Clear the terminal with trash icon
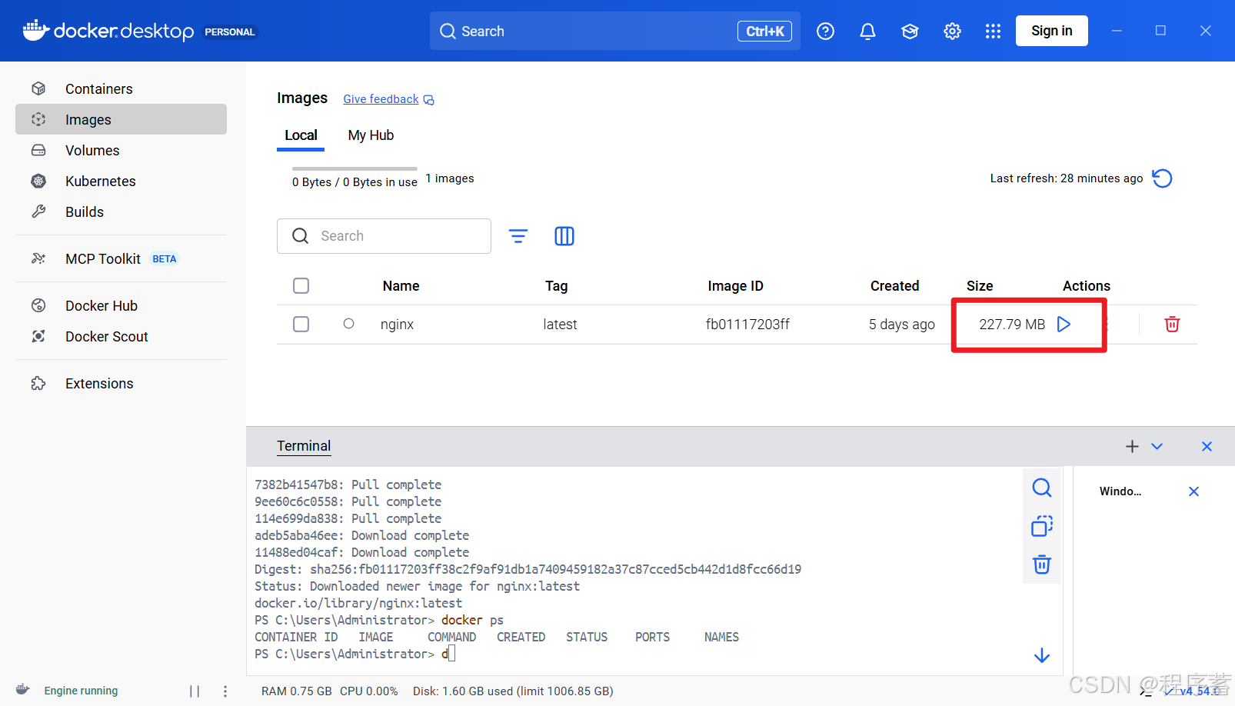Viewport: 1235px width, 706px height. (1042, 564)
